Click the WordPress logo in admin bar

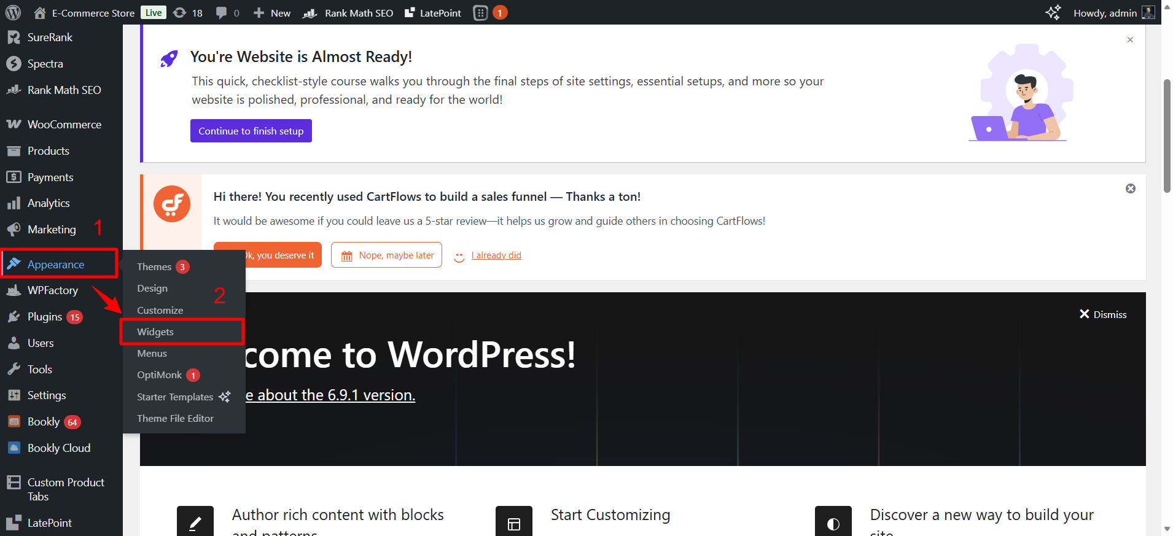coord(13,12)
